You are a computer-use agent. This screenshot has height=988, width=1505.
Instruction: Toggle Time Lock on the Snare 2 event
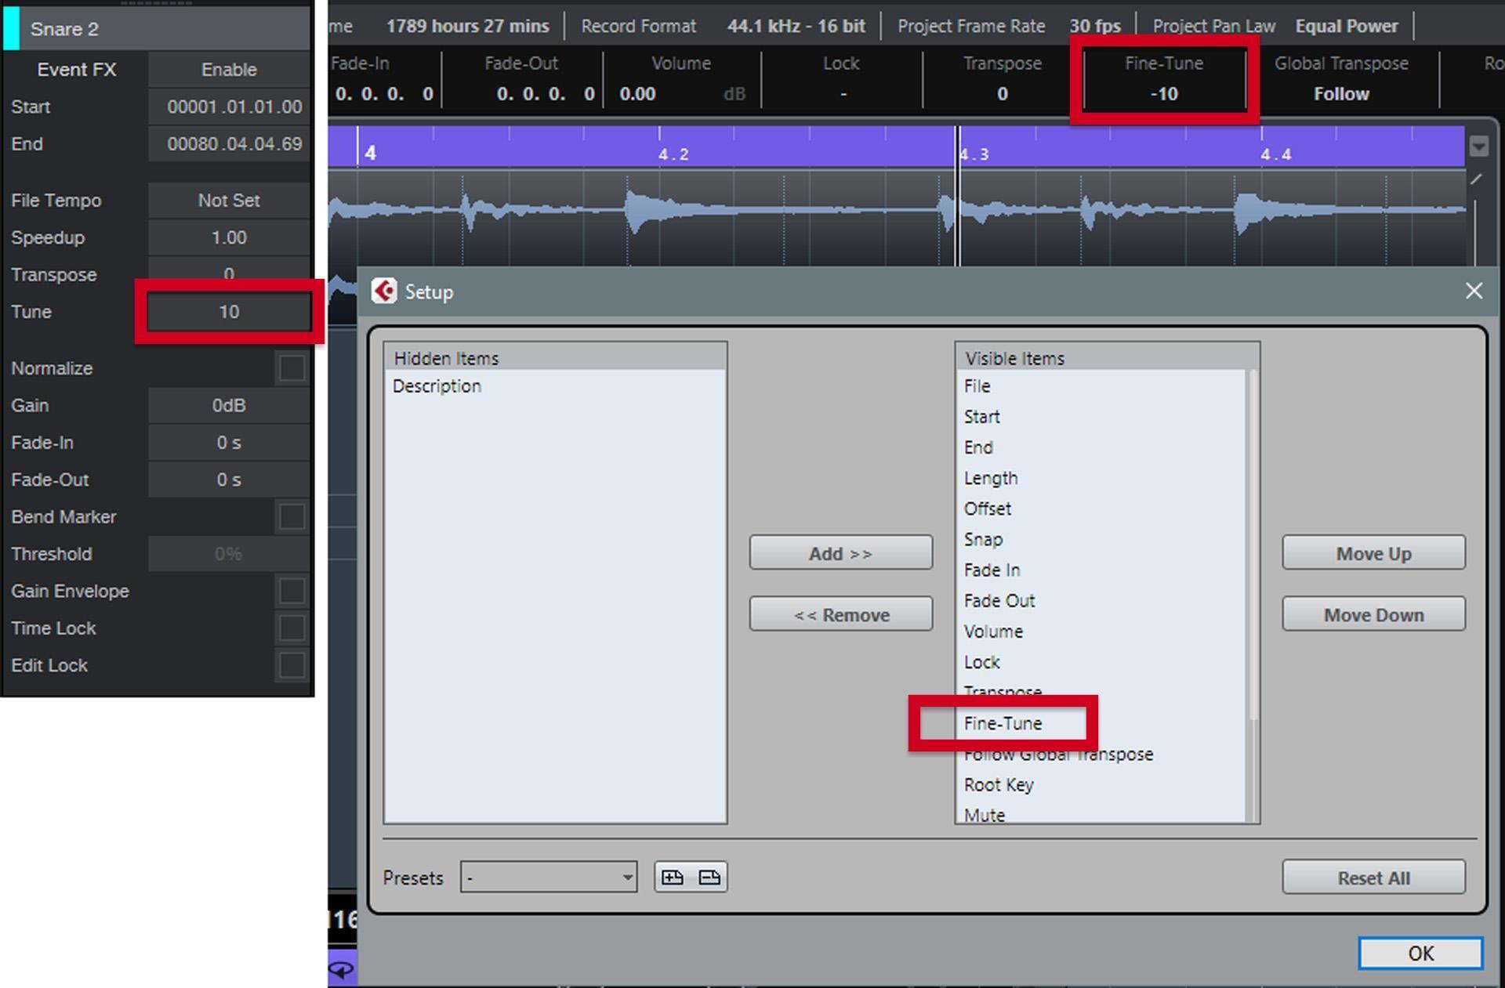[x=291, y=628]
